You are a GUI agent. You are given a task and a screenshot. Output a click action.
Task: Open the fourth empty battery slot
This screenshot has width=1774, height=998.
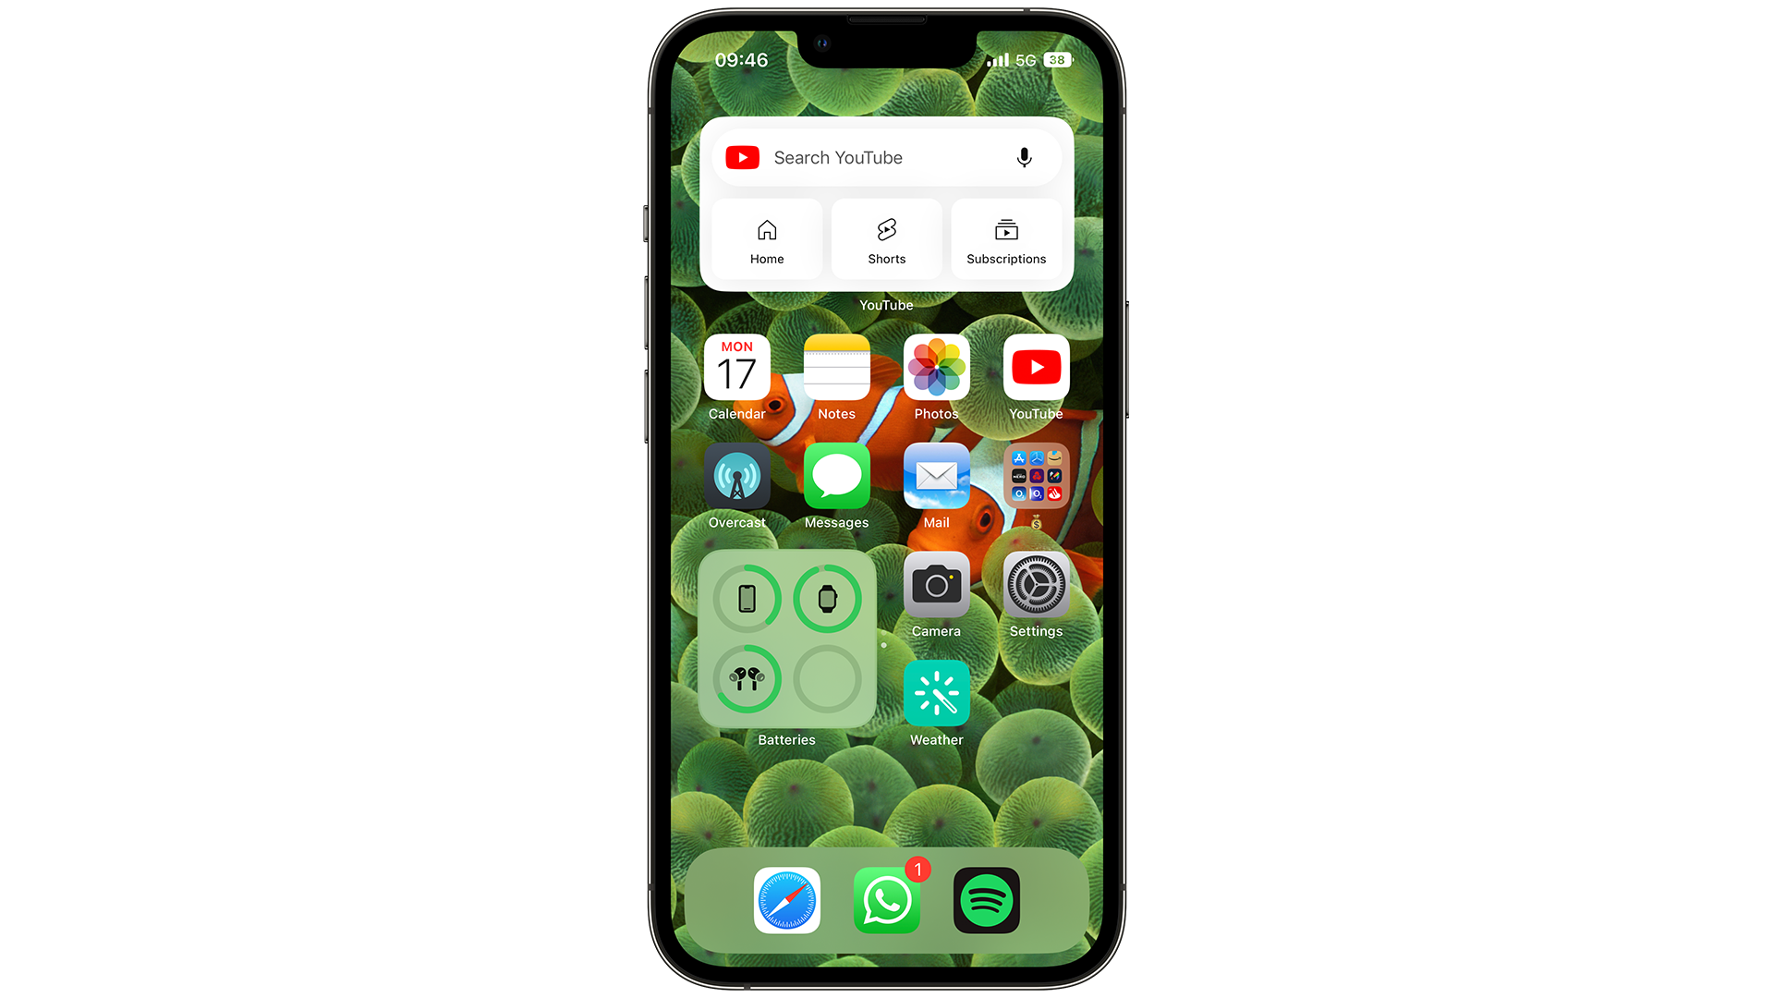(826, 679)
